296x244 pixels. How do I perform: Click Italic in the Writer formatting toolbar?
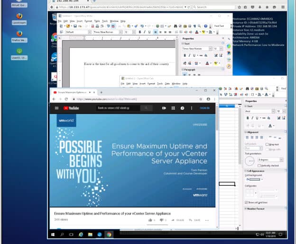[145, 32]
